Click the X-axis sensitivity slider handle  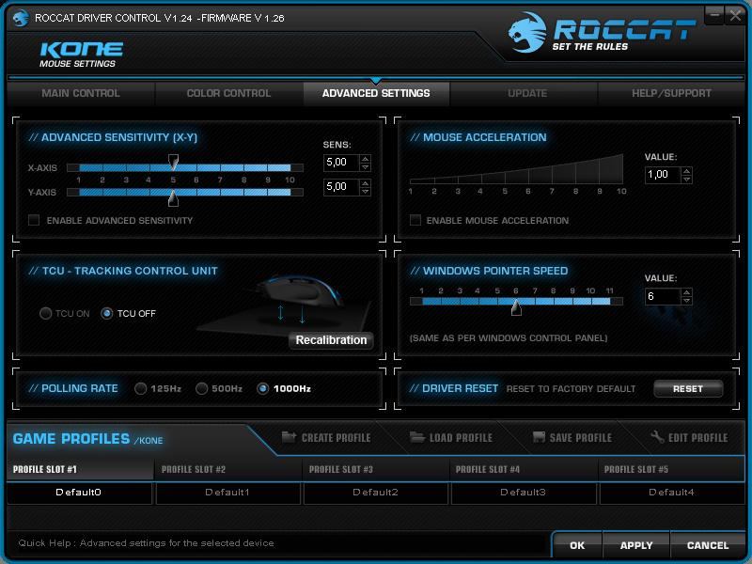click(173, 162)
